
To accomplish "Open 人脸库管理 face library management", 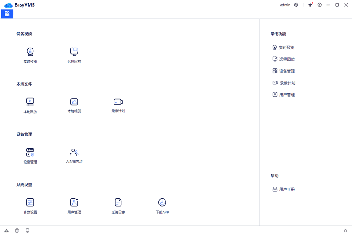I will 74,152.
